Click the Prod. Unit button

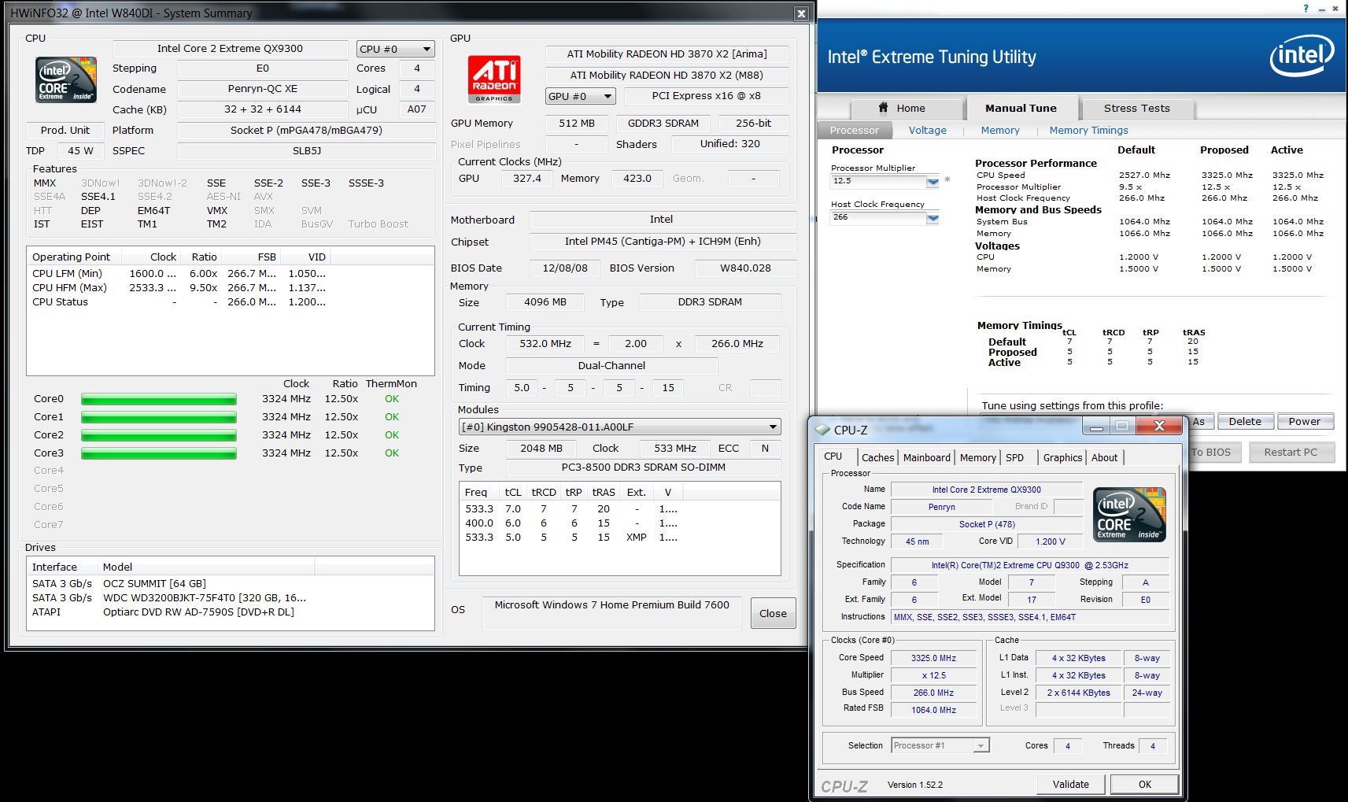[x=65, y=130]
